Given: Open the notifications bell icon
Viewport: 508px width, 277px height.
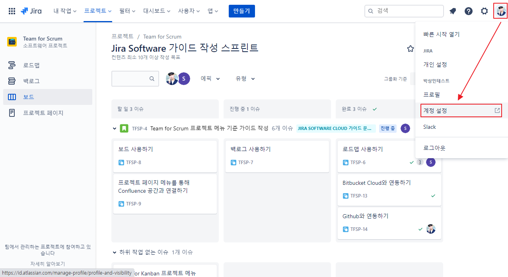Looking at the screenshot, I should pos(453,11).
